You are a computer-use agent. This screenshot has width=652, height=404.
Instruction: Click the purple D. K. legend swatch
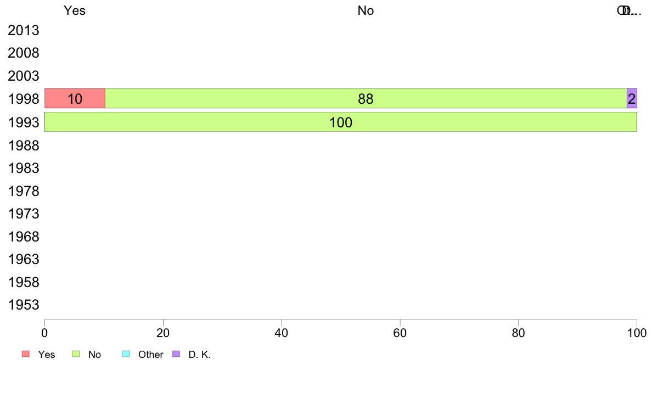(x=176, y=354)
